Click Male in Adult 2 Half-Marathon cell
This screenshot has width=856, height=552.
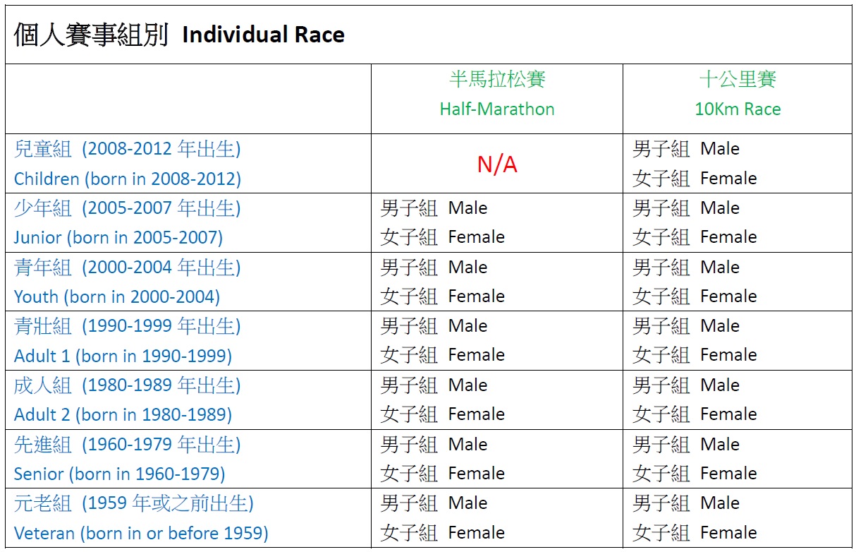467,385
